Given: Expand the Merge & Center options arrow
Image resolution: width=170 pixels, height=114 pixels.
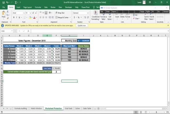Looking at the screenshot, I should (70, 17).
